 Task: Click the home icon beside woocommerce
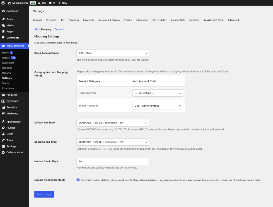coord(9,3)
